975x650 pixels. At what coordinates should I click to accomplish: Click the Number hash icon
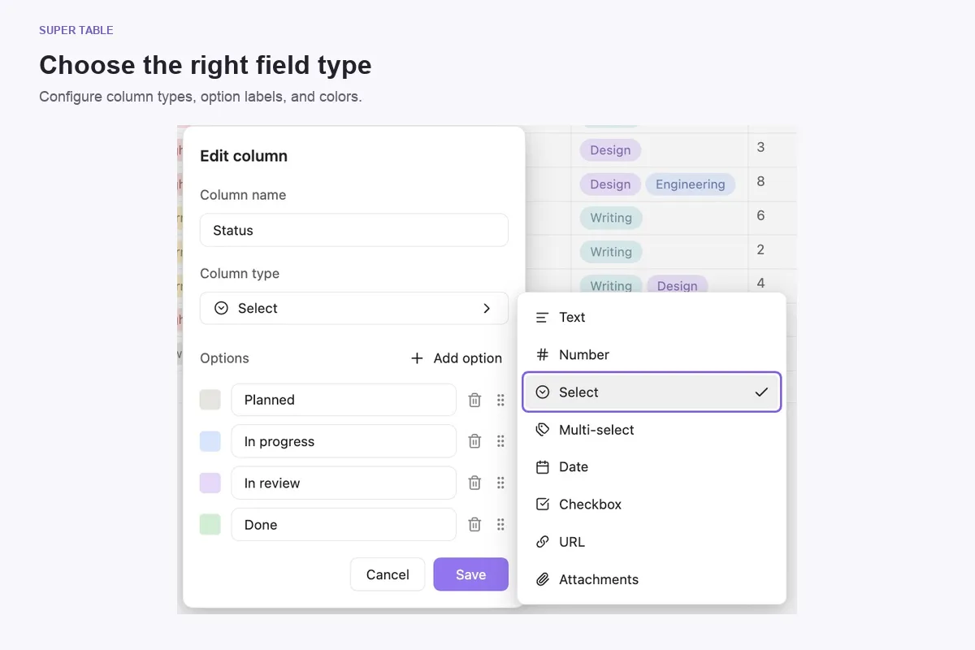tap(543, 355)
